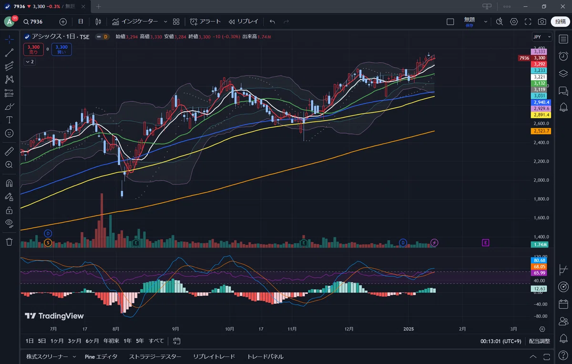The image size is (572, 364).
Task: Open the JPY currency dropdown
Action: (x=542, y=37)
